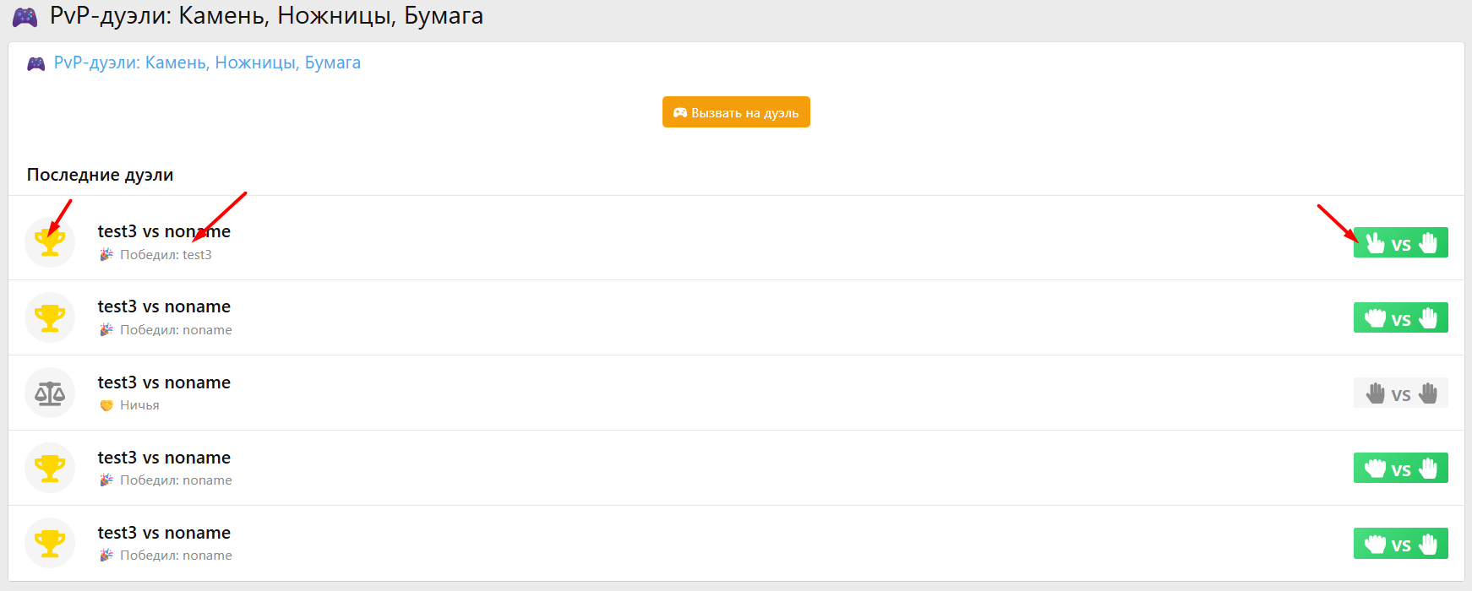Click the gamepad icon in the page title
Viewport: 1472px width, 591px height.
coord(25,17)
